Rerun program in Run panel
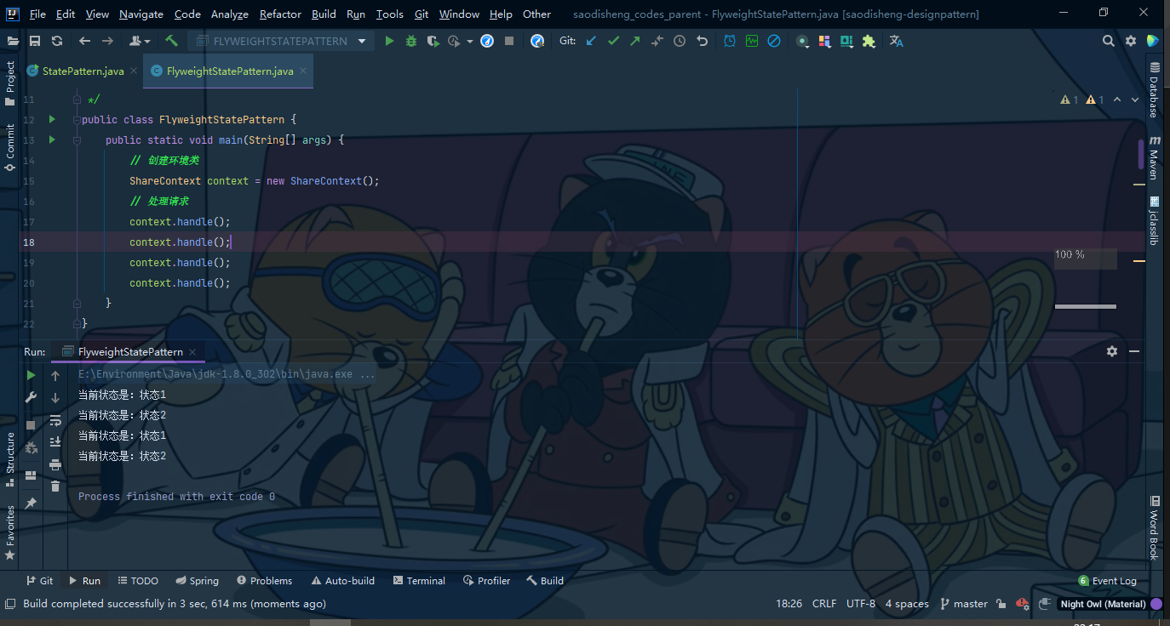This screenshot has width=1170, height=626. 31,375
